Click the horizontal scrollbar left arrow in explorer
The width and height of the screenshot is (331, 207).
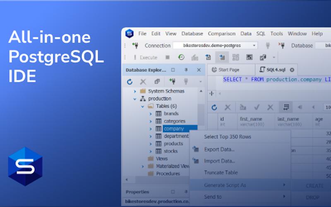pos(127,180)
